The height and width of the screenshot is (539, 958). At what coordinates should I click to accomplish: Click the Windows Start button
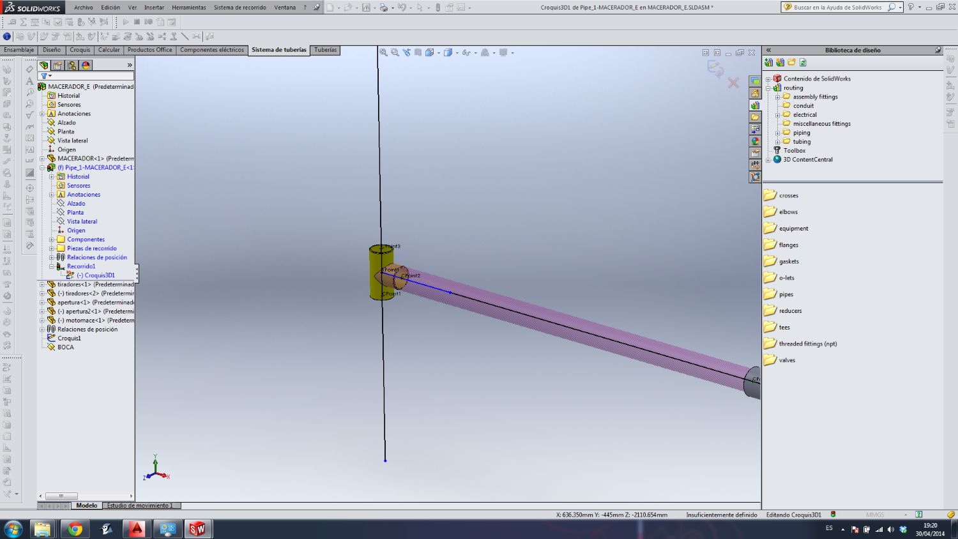point(13,529)
